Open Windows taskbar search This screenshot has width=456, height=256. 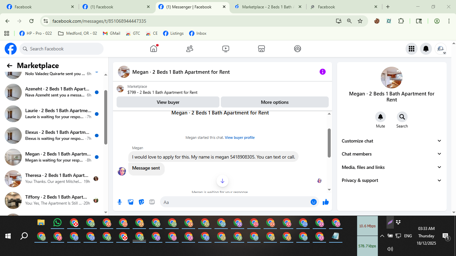[x=24, y=236]
